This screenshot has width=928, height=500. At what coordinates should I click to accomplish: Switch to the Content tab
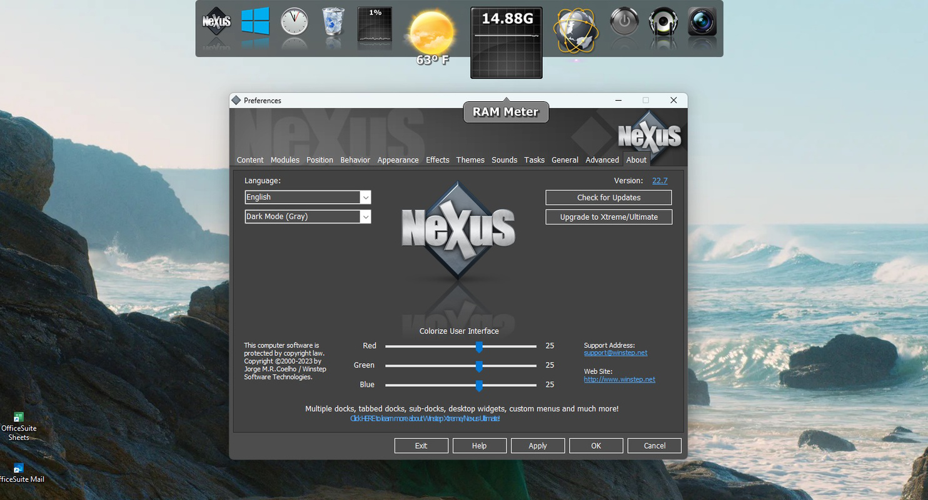point(250,160)
